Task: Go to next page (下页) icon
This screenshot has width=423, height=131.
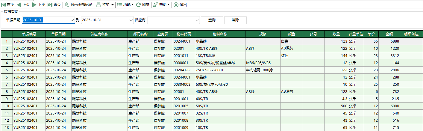Action: click(34, 5)
